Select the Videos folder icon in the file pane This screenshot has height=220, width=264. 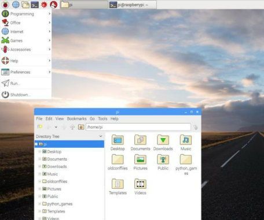pos(140,184)
